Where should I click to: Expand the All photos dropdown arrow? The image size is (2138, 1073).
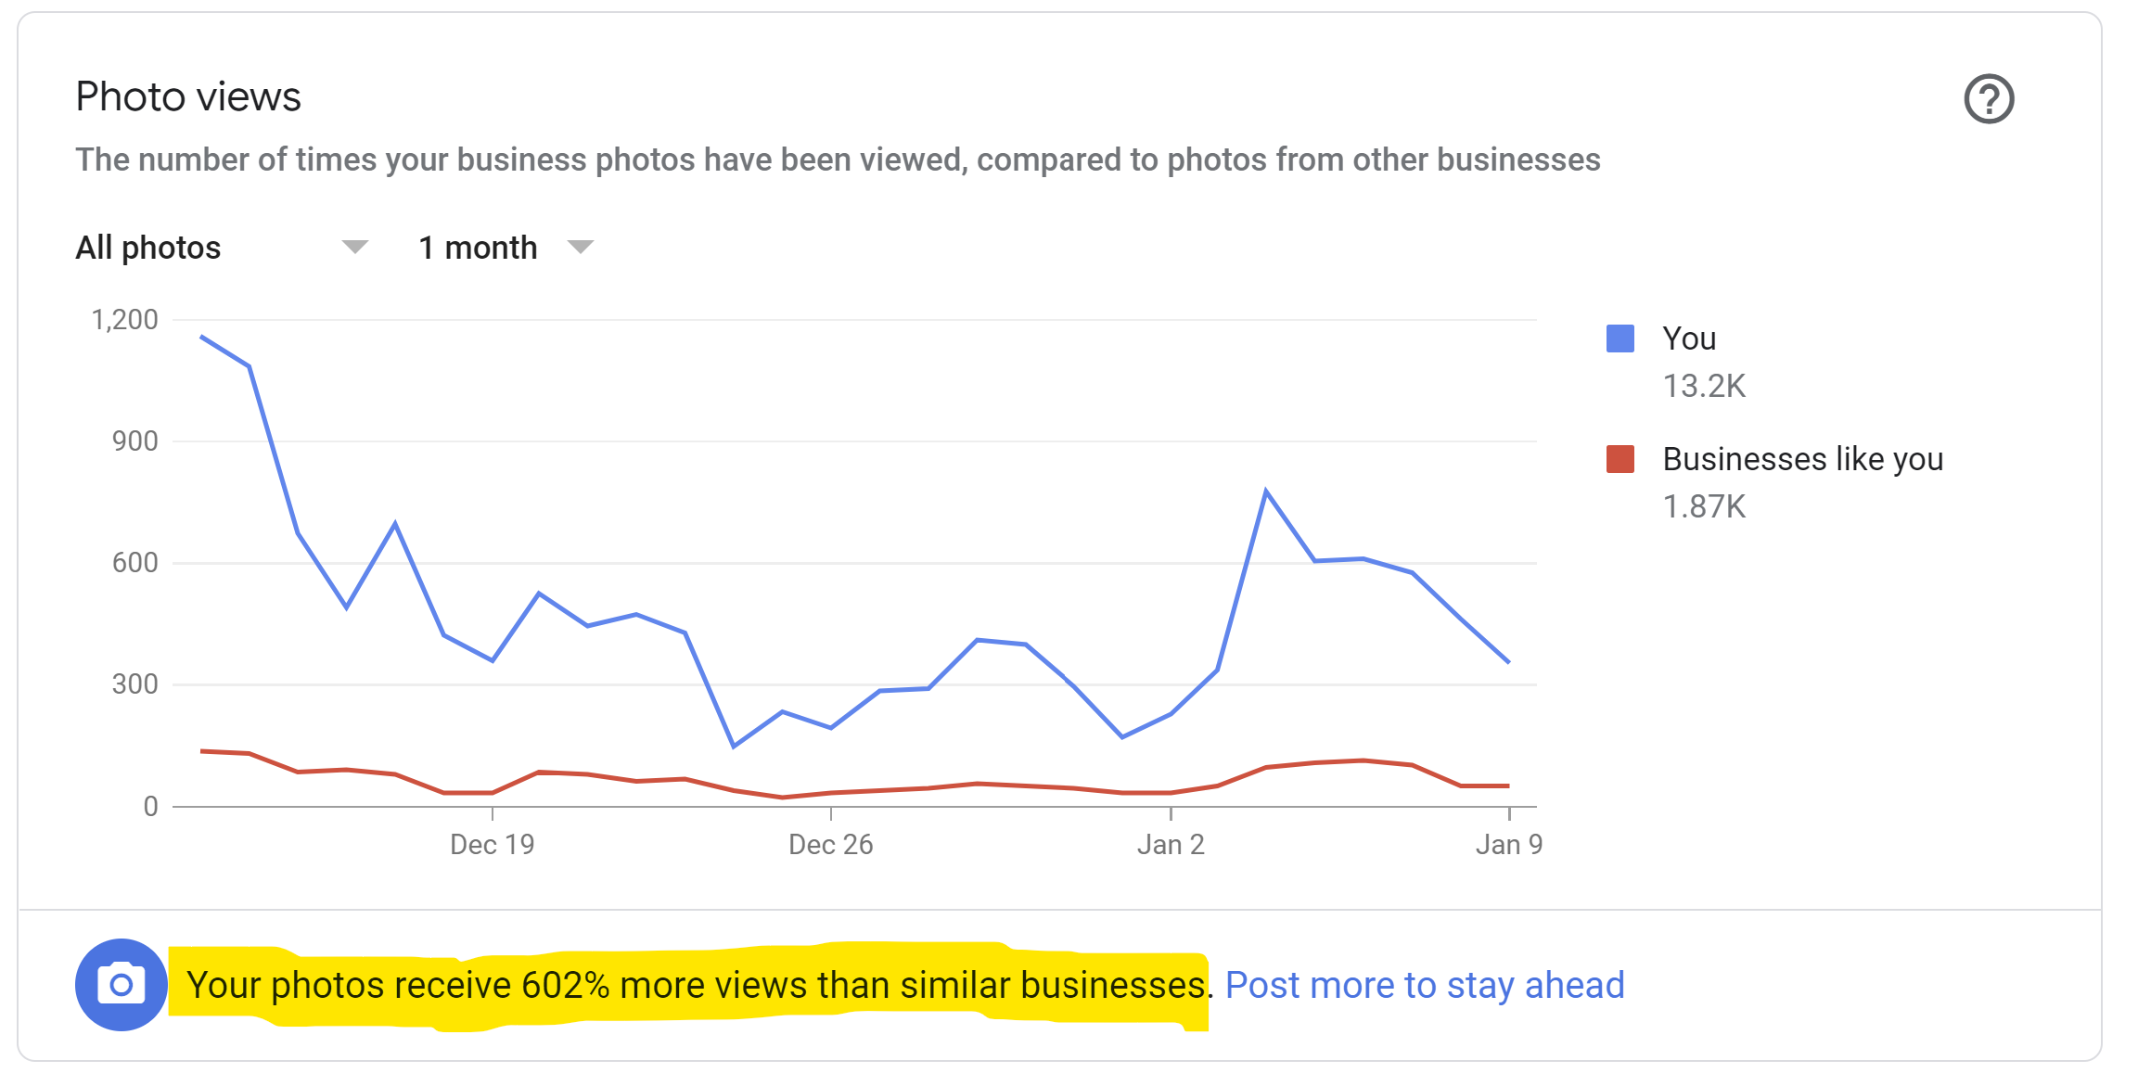(x=354, y=247)
